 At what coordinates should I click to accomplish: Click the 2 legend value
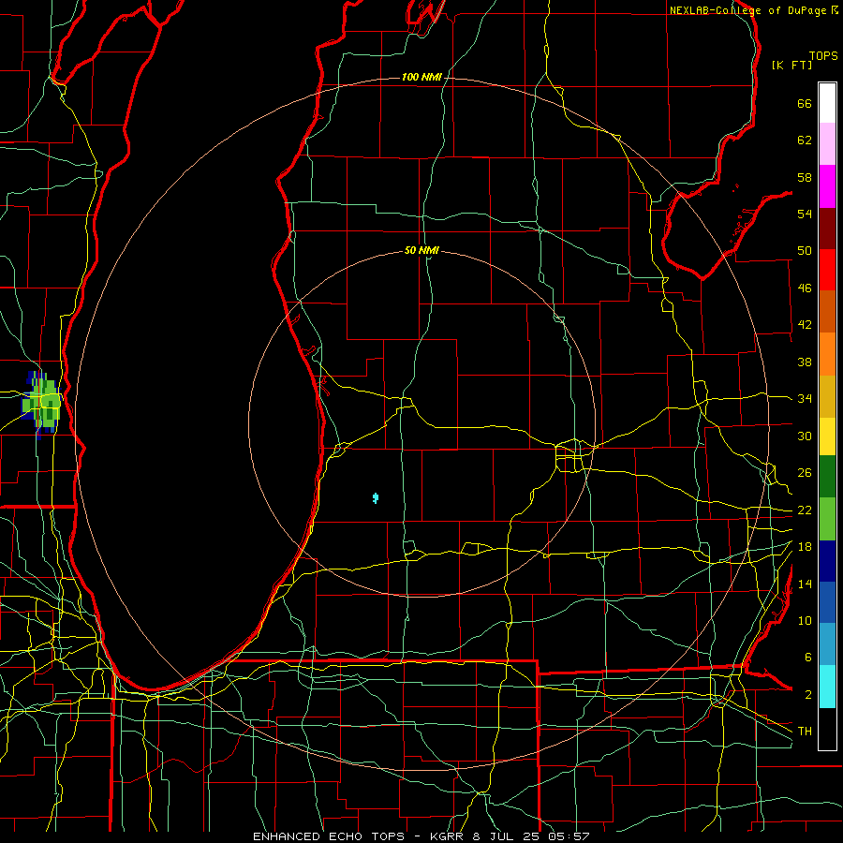tap(807, 695)
